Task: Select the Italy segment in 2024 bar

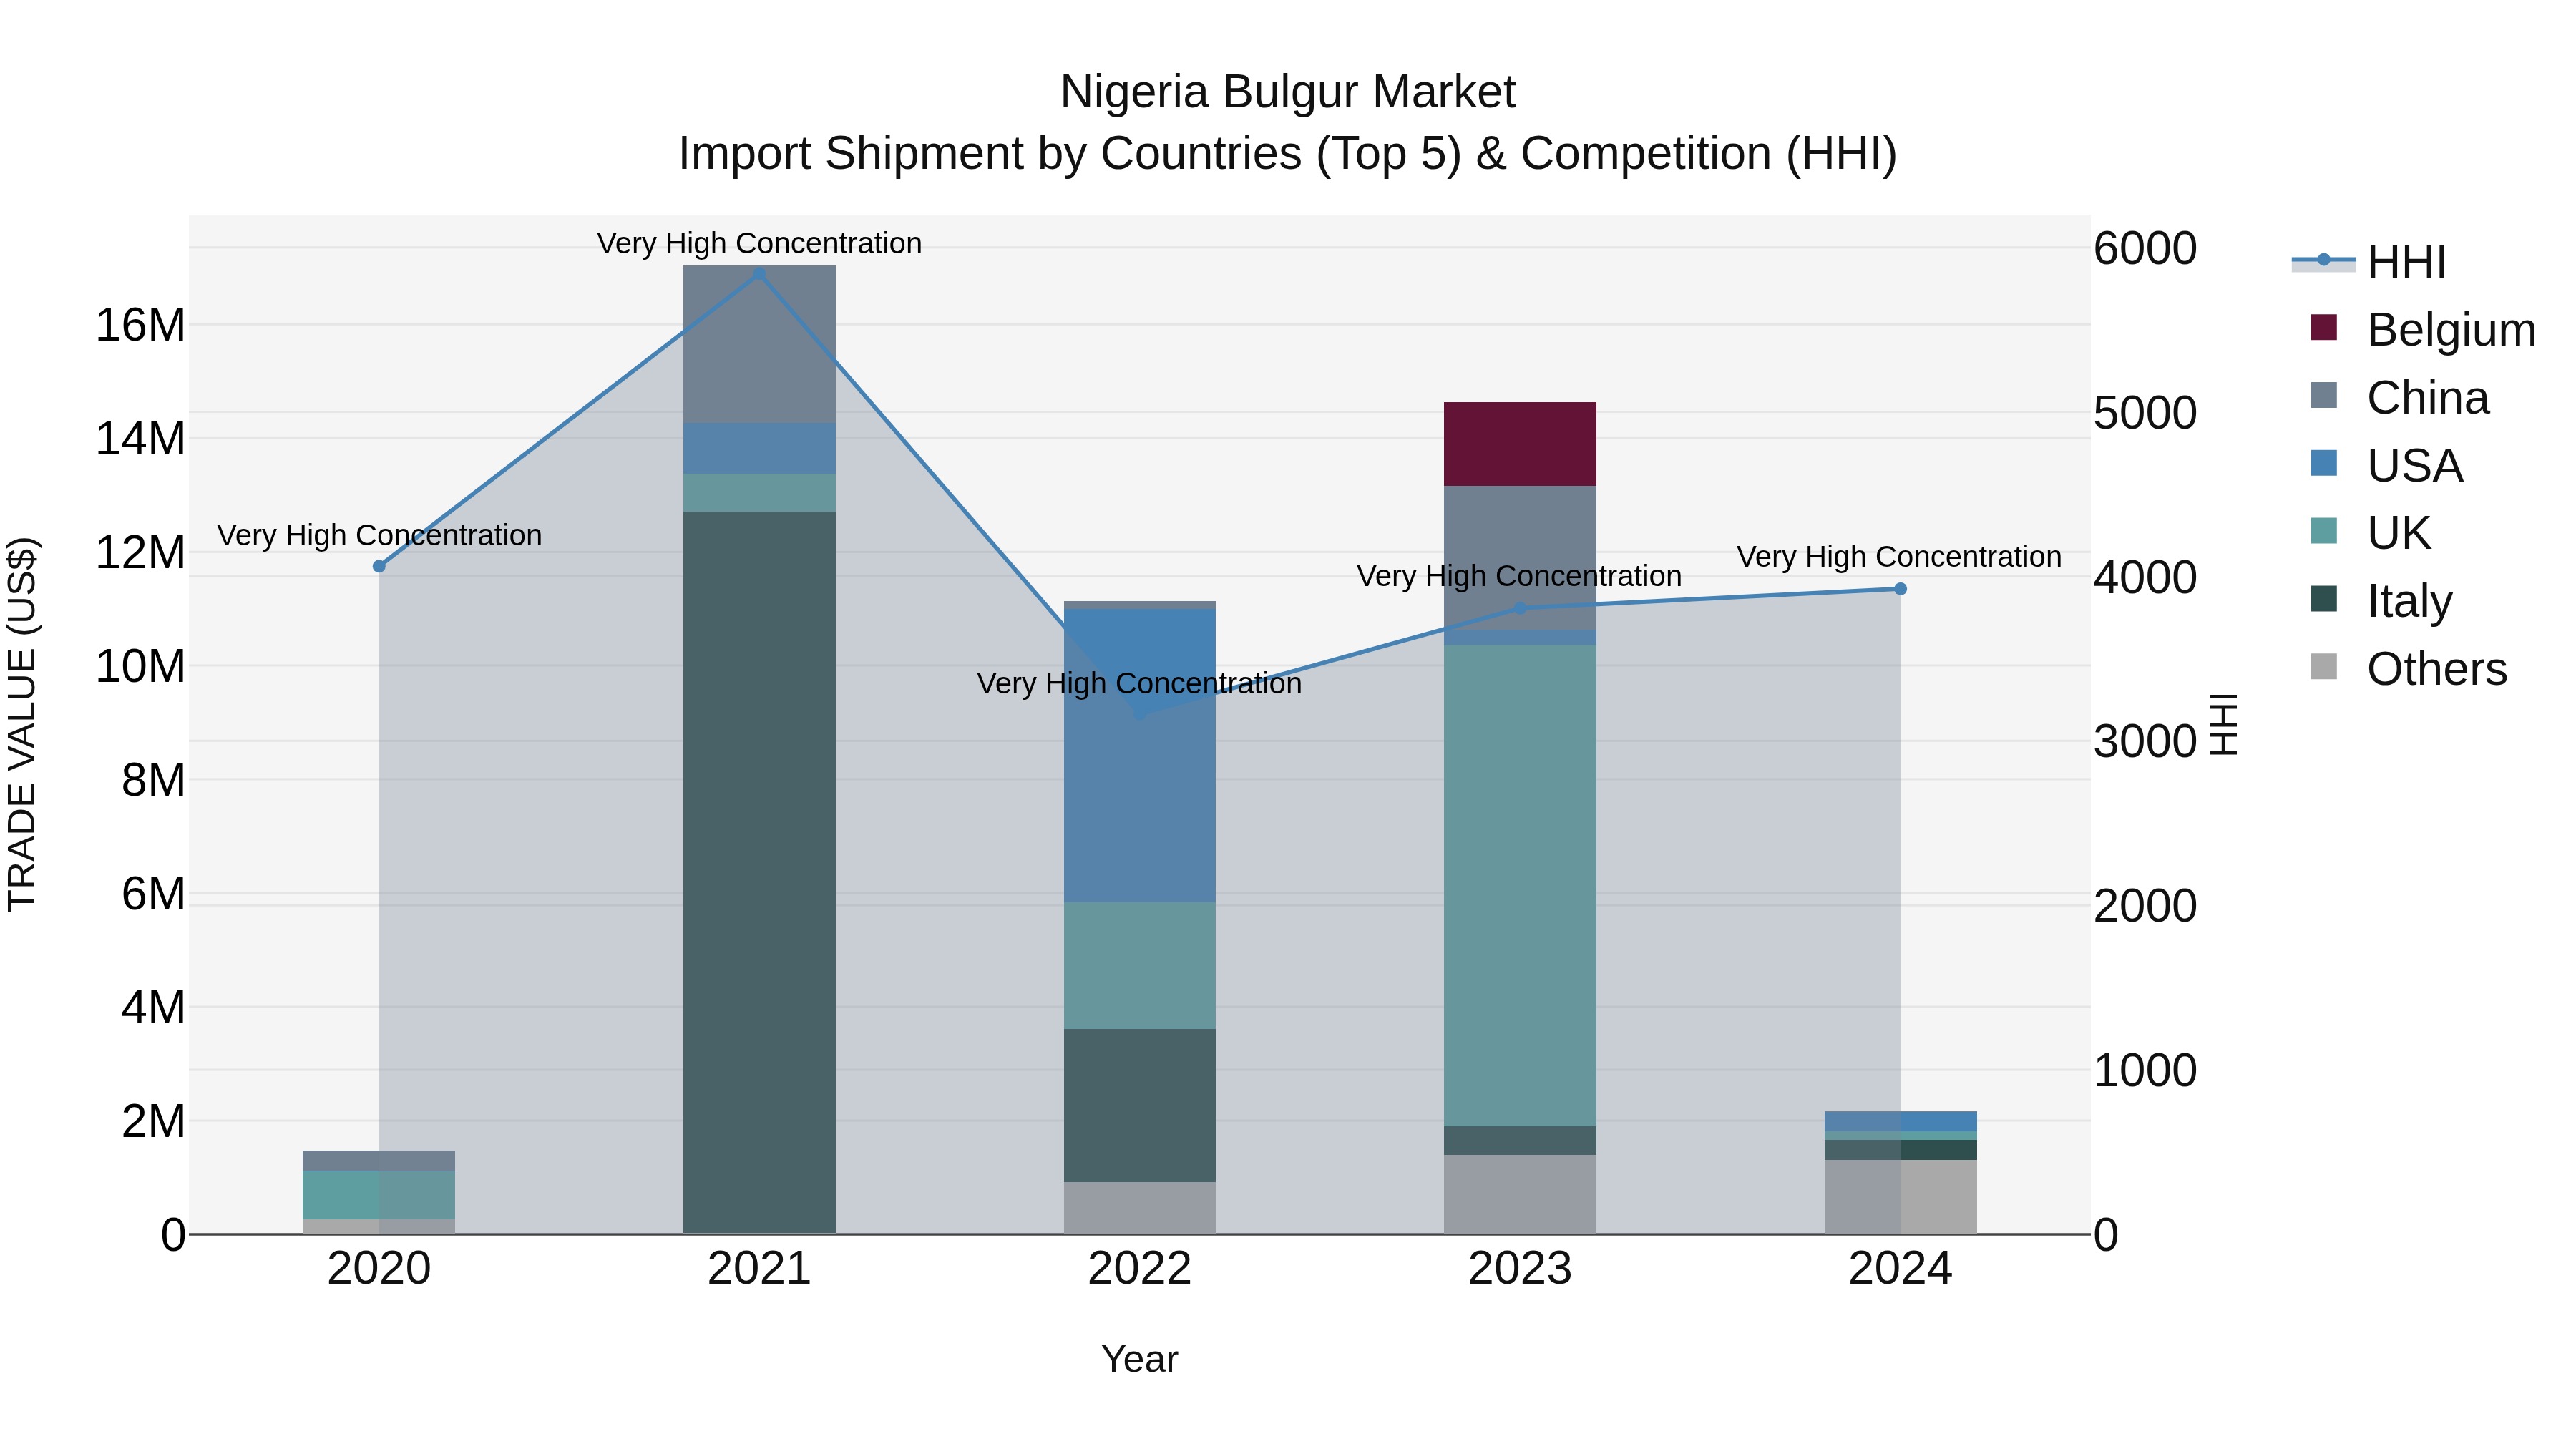Action: point(1900,1150)
